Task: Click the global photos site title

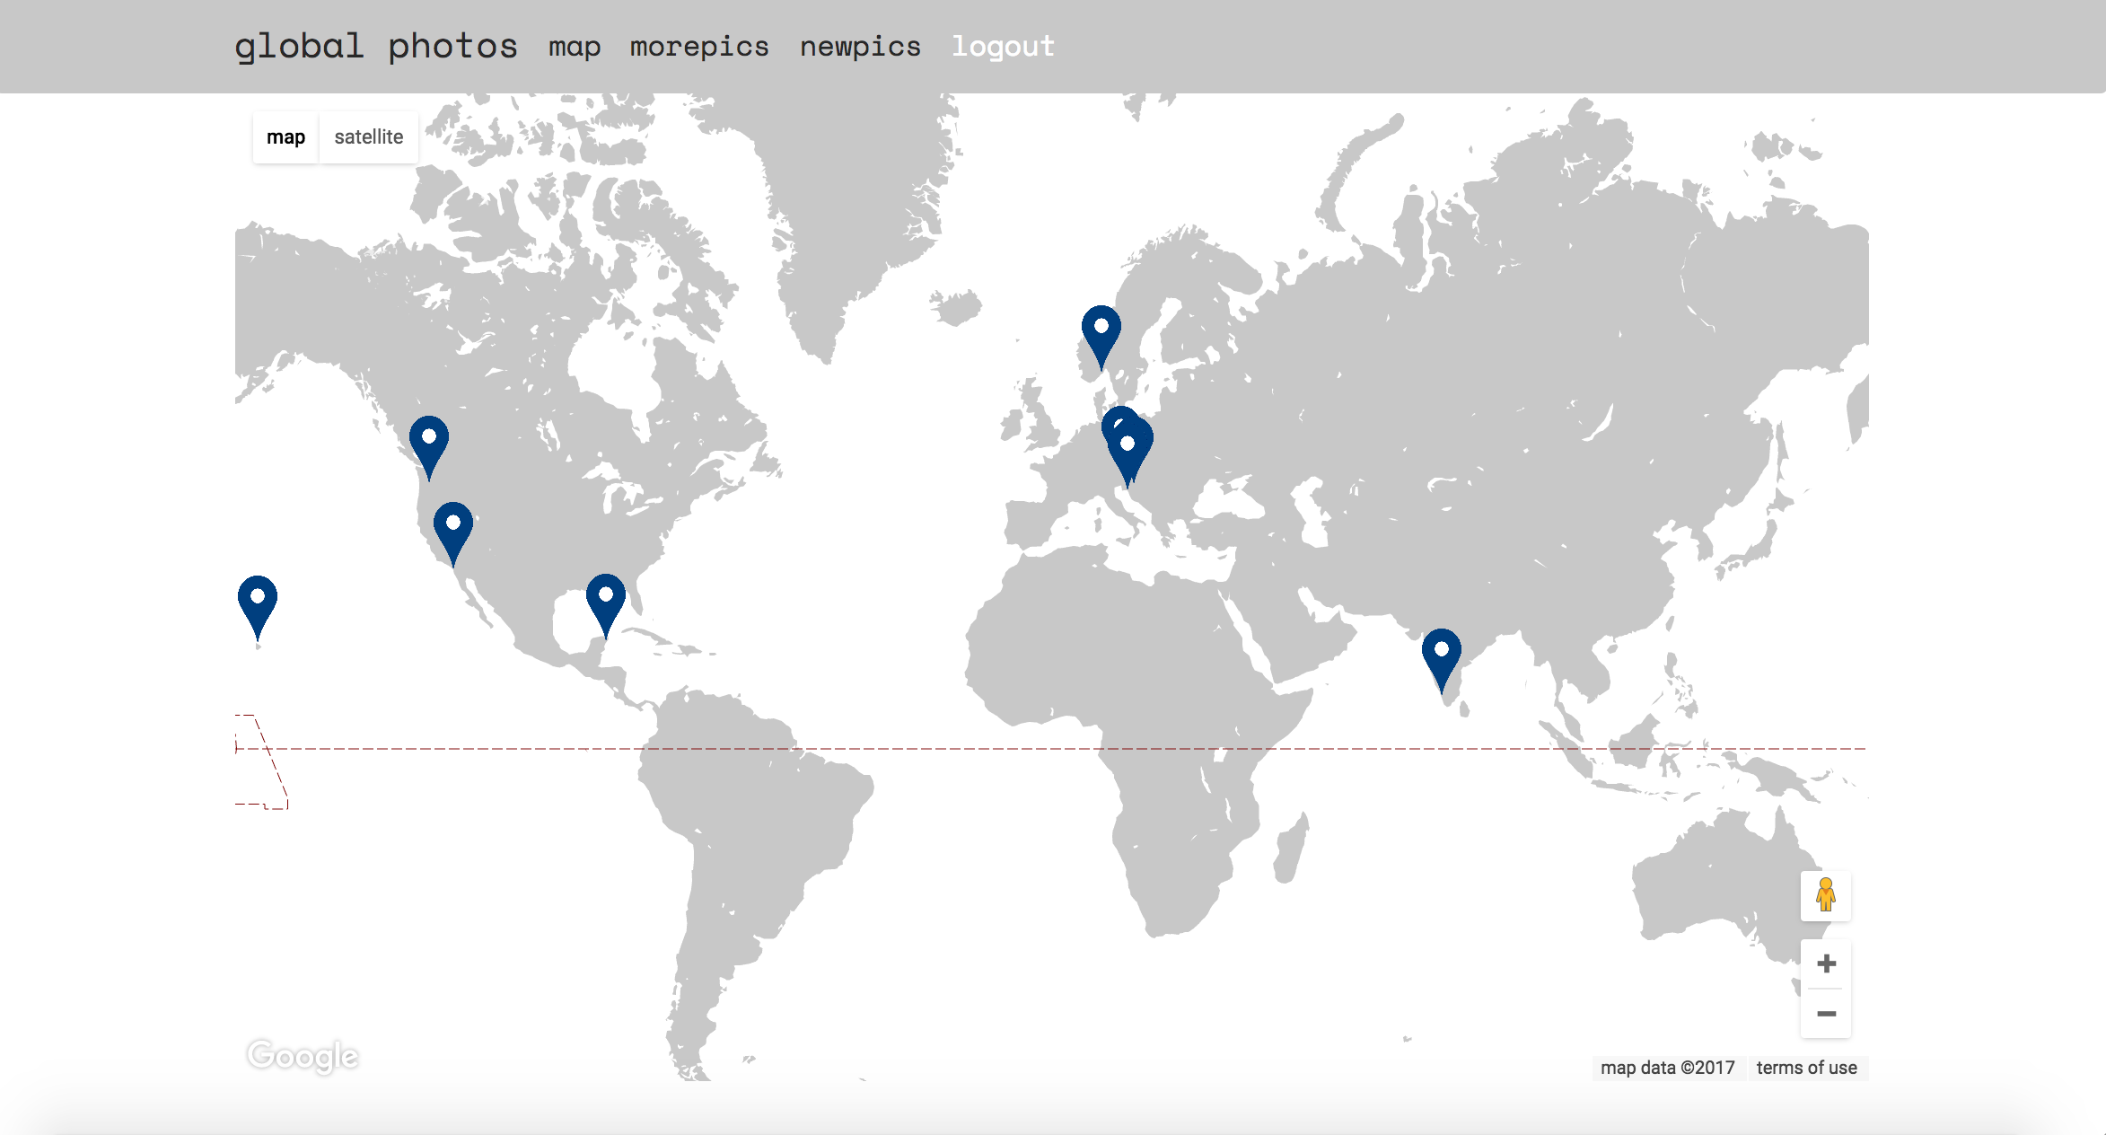Action: (376, 47)
